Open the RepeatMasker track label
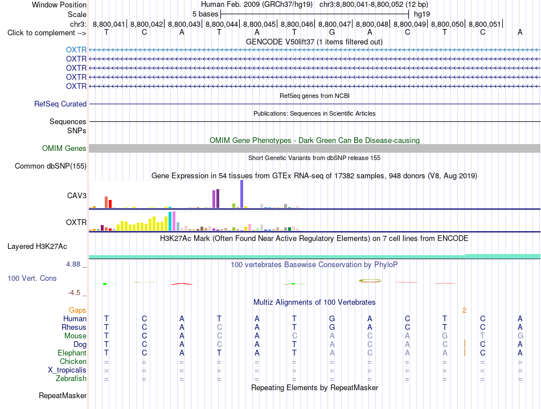The image size is (541, 409). pyautogui.click(x=63, y=395)
